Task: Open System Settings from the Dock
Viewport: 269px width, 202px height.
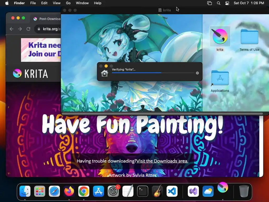Action: [113, 191]
